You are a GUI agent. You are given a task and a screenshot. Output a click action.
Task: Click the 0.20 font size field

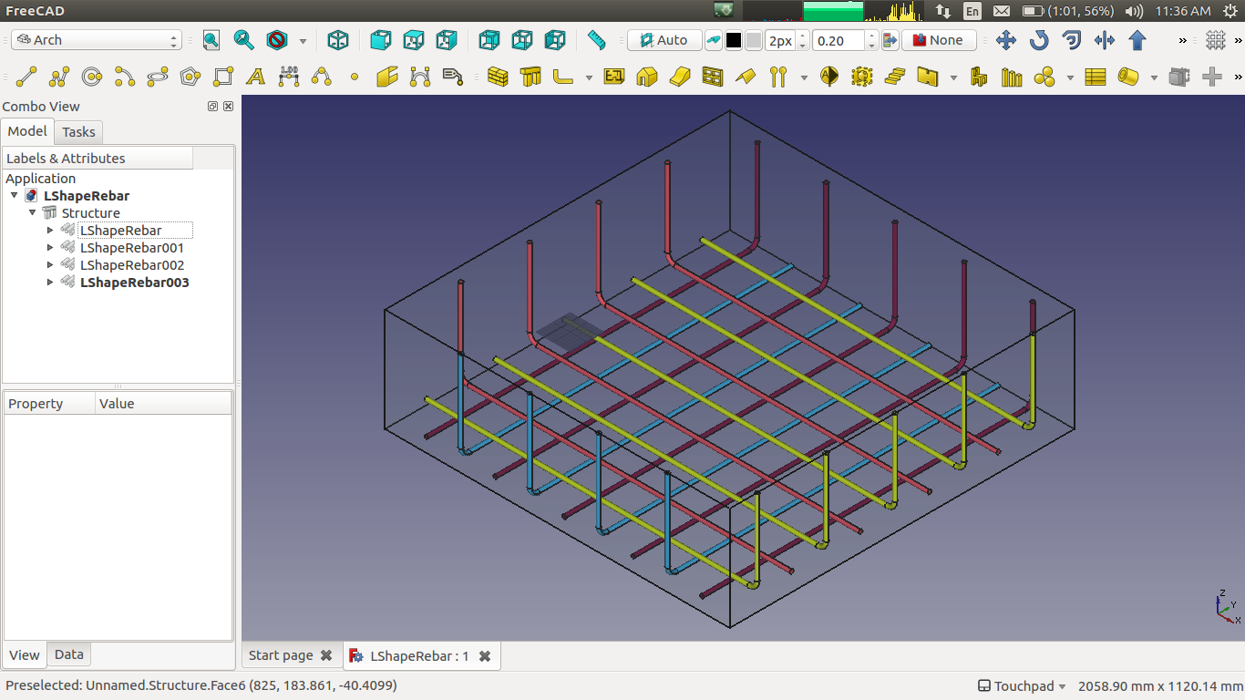point(839,40)
